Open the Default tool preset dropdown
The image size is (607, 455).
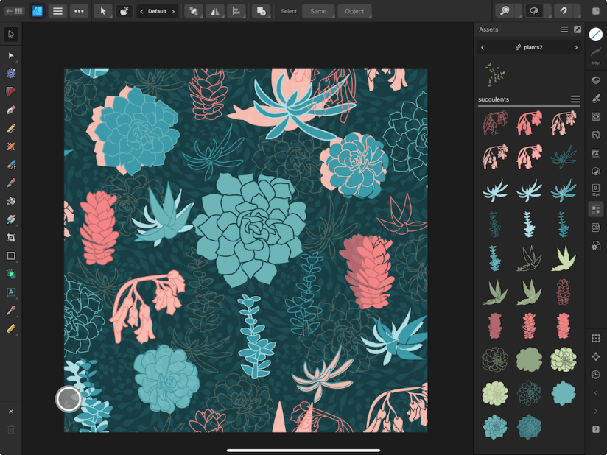(x=157, y=11)
